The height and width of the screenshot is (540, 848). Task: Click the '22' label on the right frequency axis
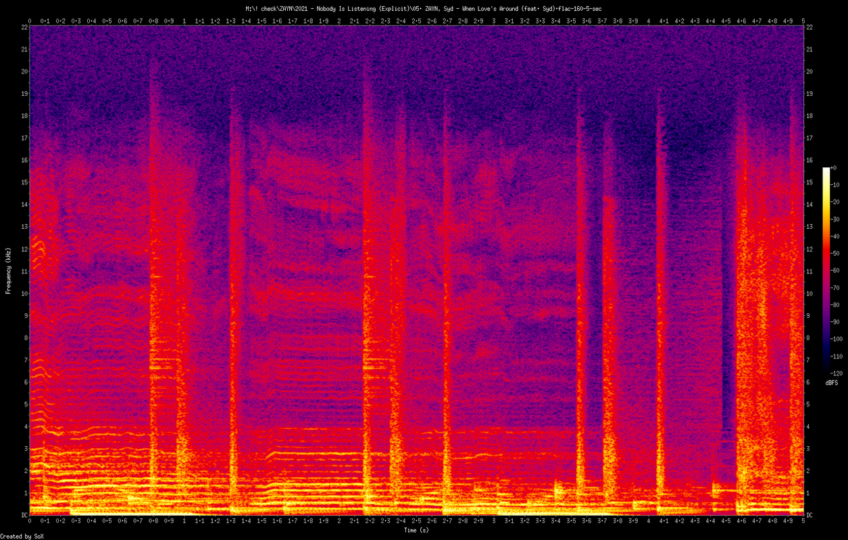pos(809,27)
